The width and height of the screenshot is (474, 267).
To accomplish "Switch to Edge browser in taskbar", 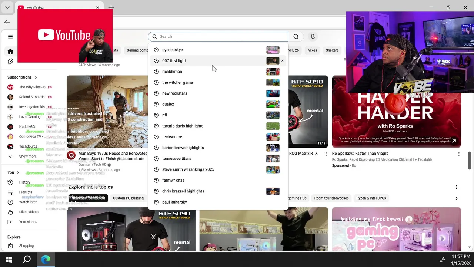I will point(46,260).
